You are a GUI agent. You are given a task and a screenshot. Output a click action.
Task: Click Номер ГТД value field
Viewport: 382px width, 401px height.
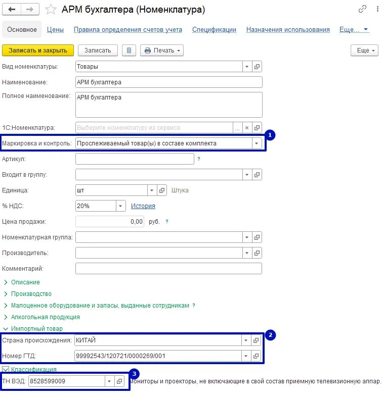(158, 356)
